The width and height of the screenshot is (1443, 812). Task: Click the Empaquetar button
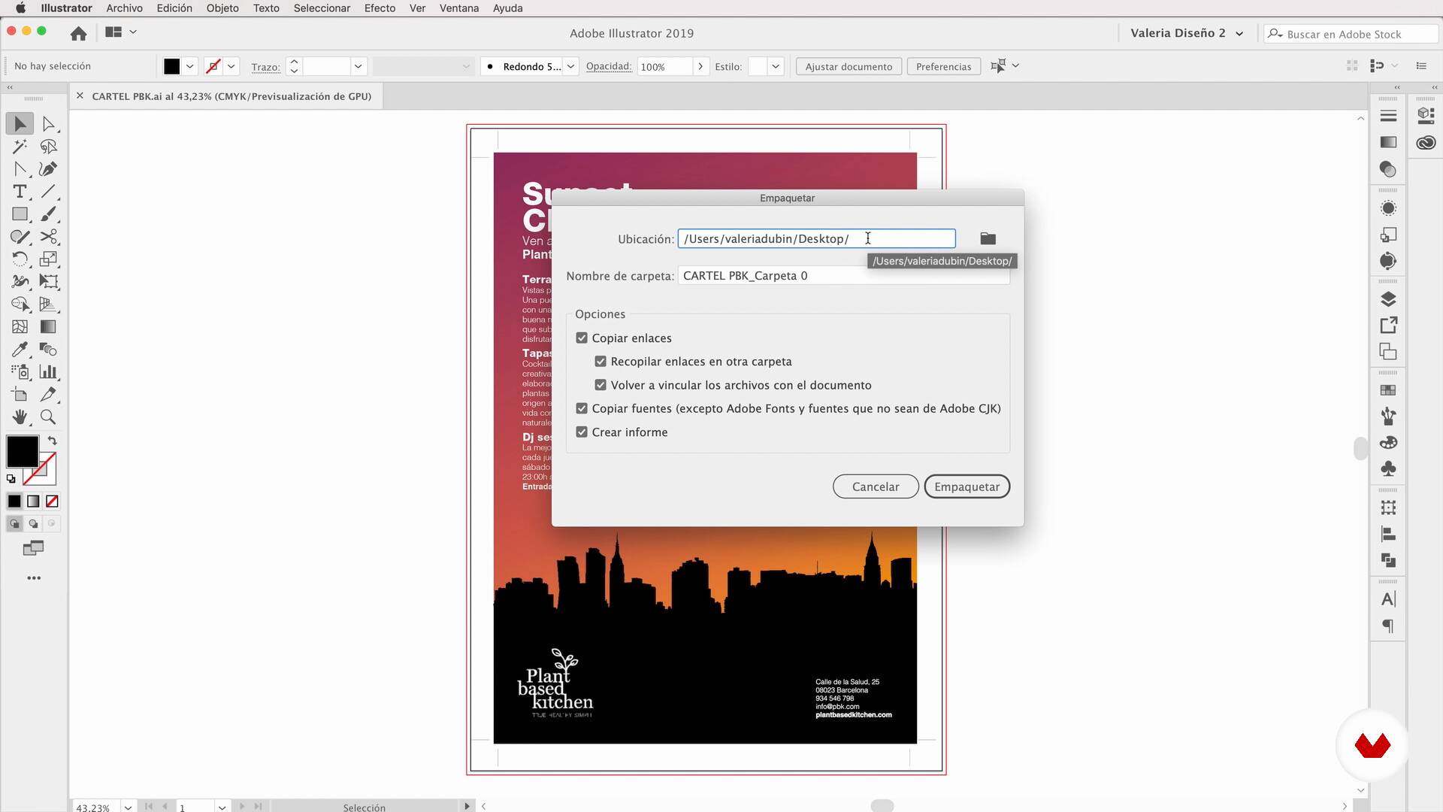(x=967, y=486)
